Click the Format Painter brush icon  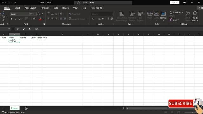point(3,20)
